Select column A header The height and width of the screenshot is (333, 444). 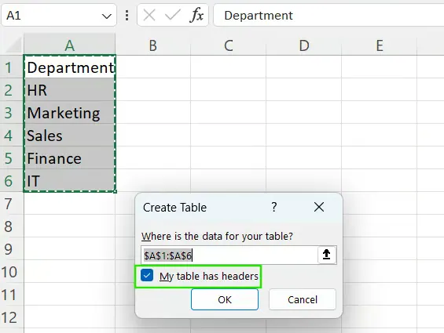70,45
